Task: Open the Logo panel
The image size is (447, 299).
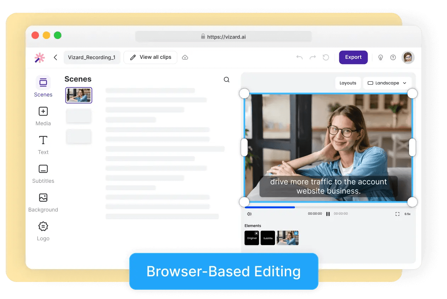Action: coord(43,230)
